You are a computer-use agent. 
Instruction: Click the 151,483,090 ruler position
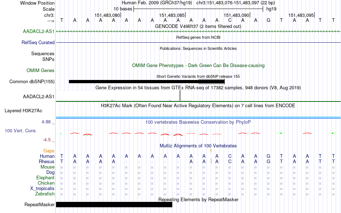(237, 15)
